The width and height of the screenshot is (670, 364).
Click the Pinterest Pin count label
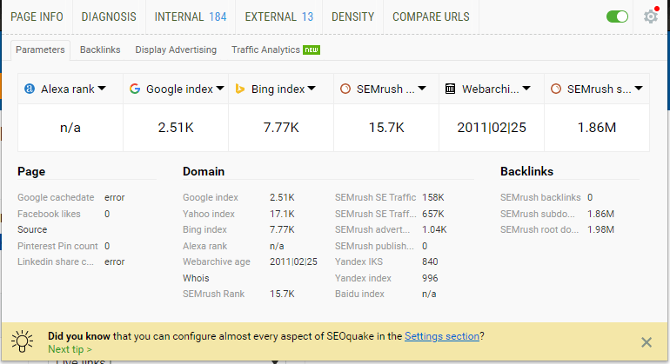coord(57,246)
